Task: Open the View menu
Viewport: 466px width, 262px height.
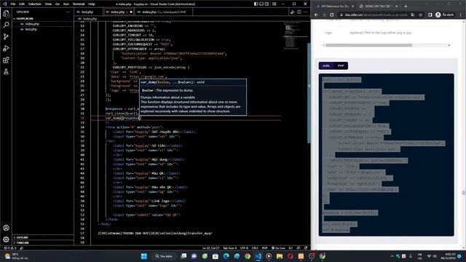Action: (x=48, y=4)
